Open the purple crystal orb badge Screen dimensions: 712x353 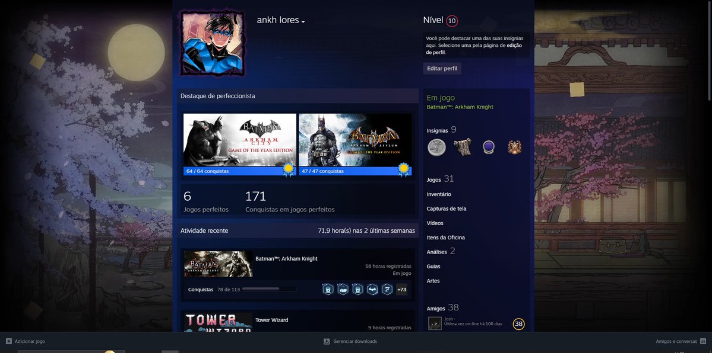tap(489, 147)
